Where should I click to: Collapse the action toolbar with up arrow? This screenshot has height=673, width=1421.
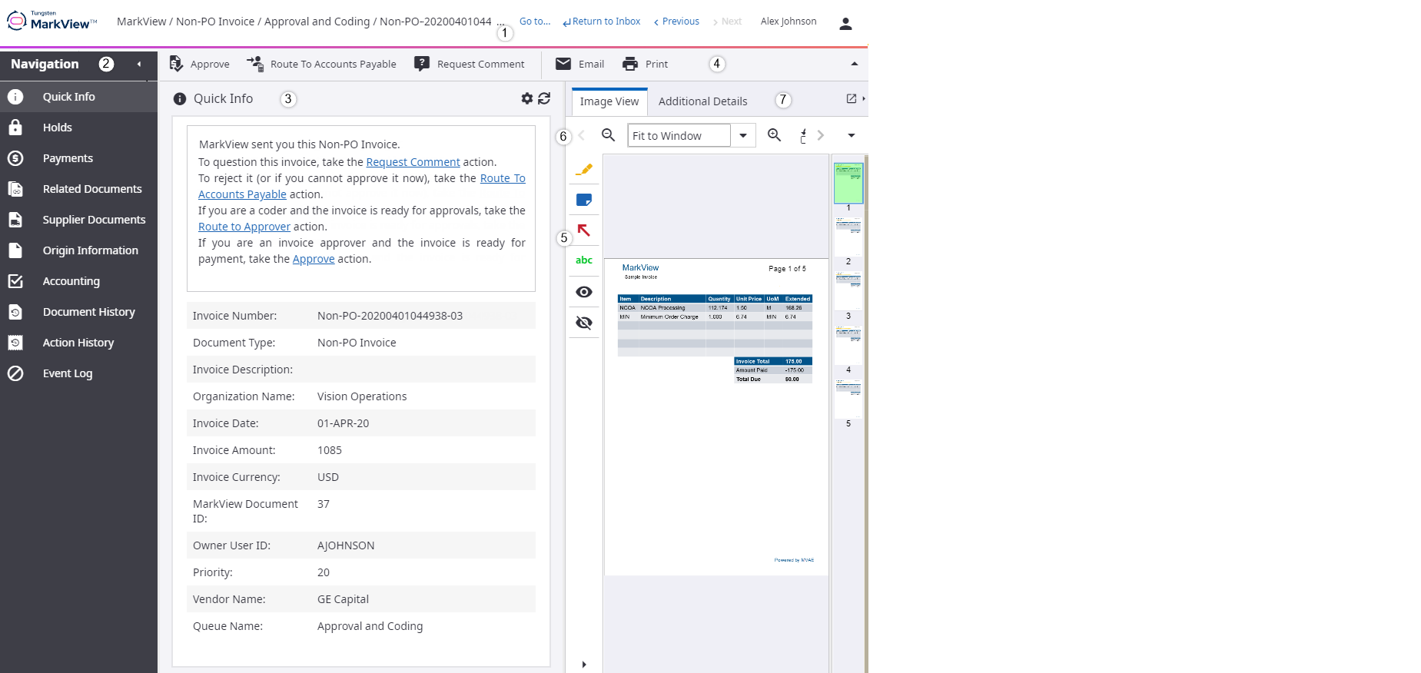[x=855, y=64]
